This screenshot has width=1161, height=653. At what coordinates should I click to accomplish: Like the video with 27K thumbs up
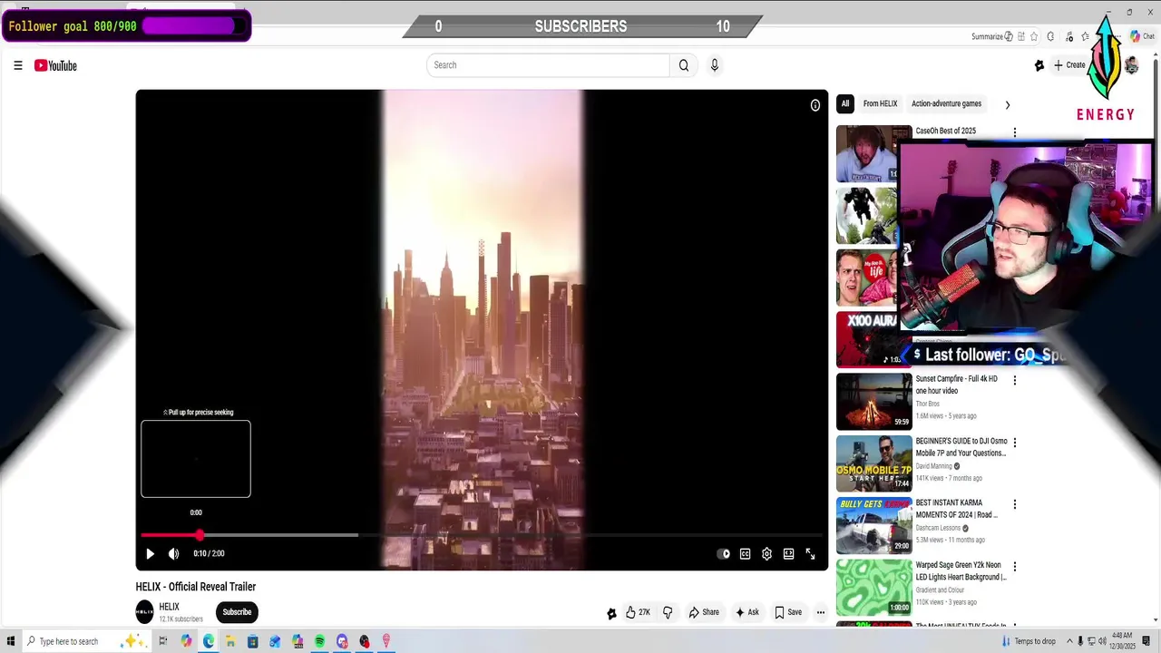pyautogui.click(x=638, y=612)
